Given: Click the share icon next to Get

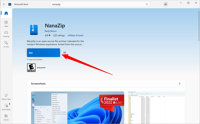Looking at the screenshot, I should point(65,53).
